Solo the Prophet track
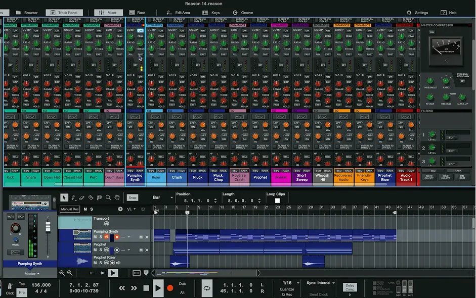This screenshot has width=476, height=298. [101, 250]
